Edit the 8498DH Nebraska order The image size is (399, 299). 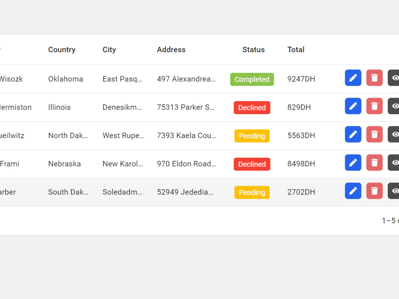coord(353,162)
